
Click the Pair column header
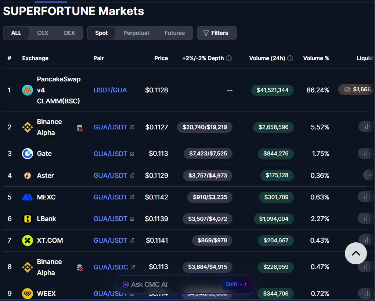tap(98, 58)
